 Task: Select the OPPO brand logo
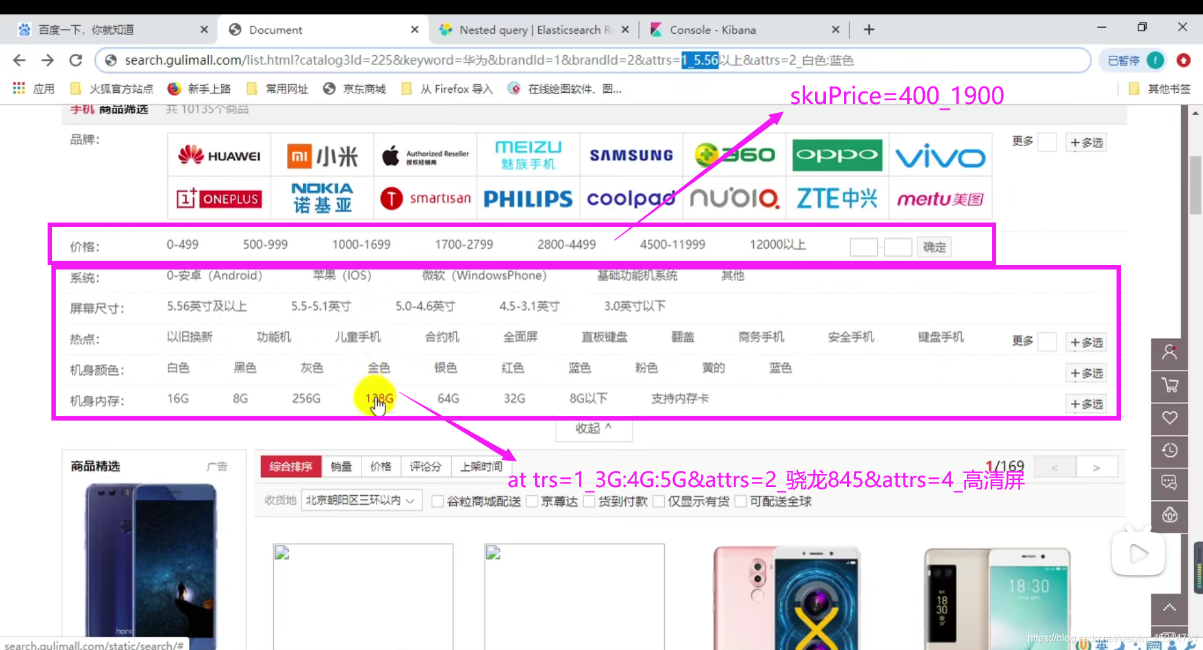[x=837, y=155]
